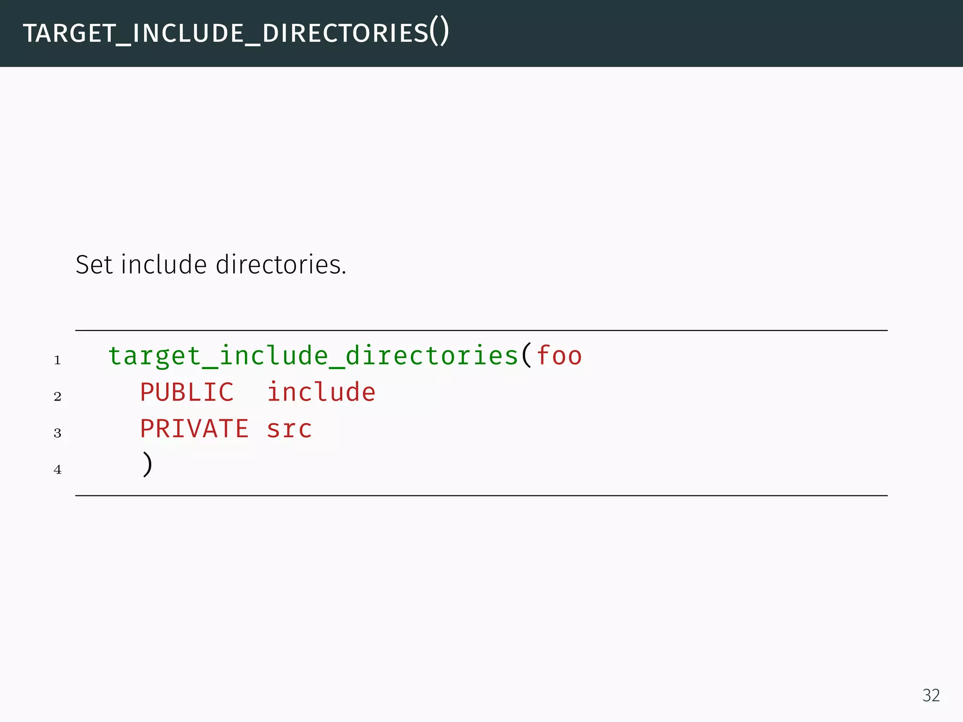
Task: Click the word 'Set' in the description
Action: [x=94, y=265]
